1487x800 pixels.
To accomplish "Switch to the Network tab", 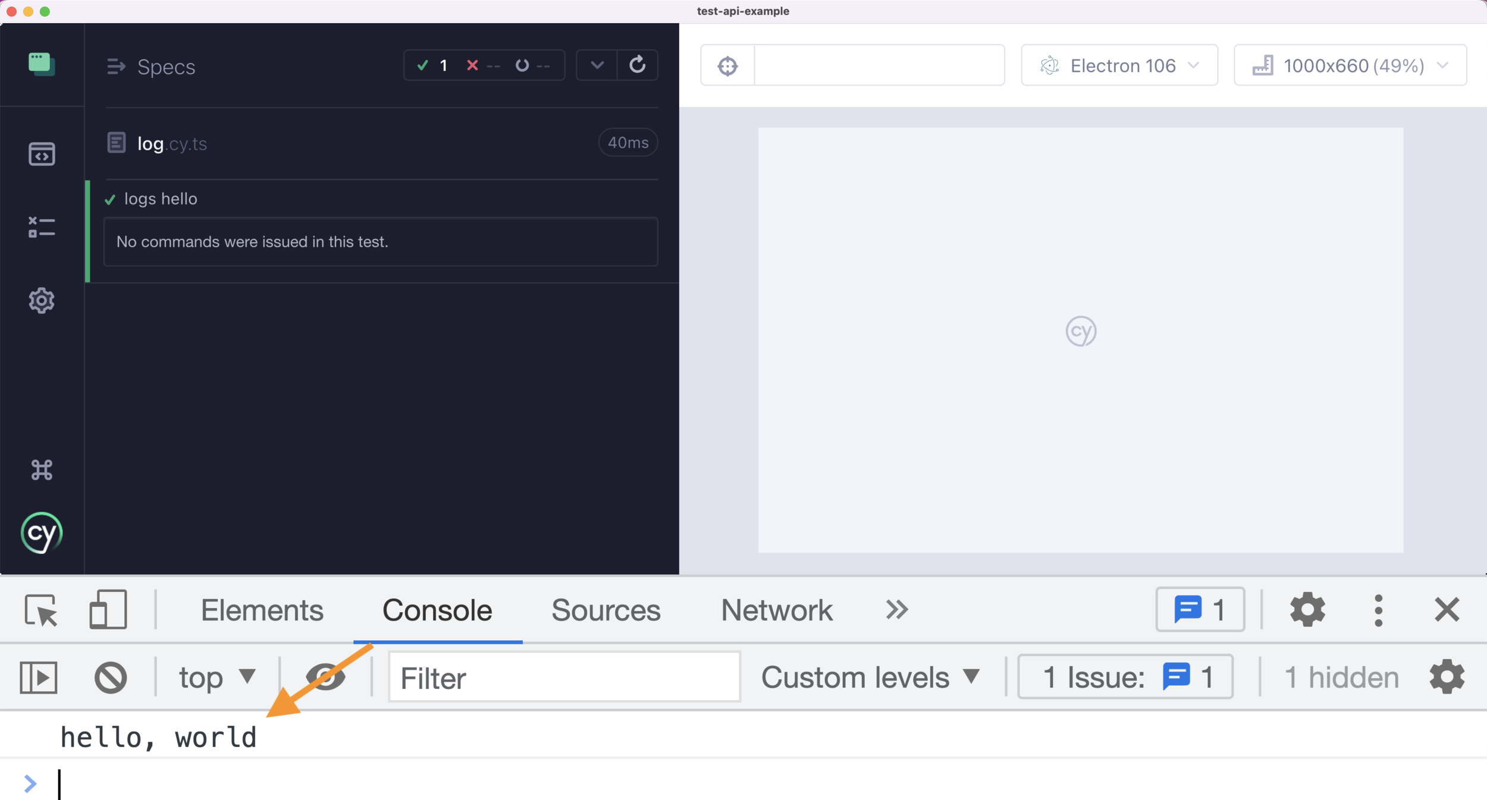I will [776, 610].
